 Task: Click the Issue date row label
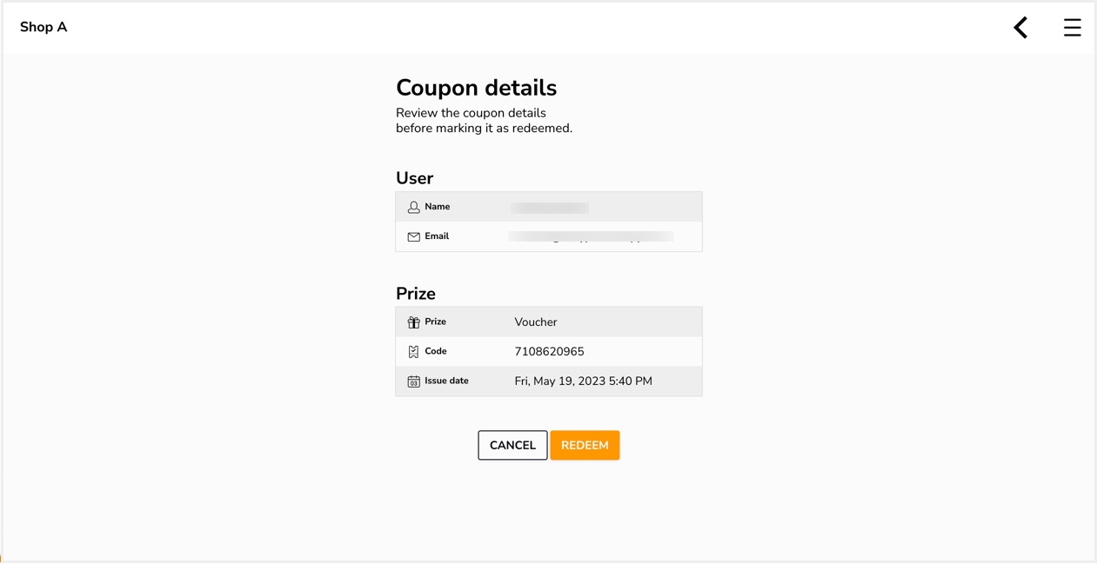(x=446, y=381)
